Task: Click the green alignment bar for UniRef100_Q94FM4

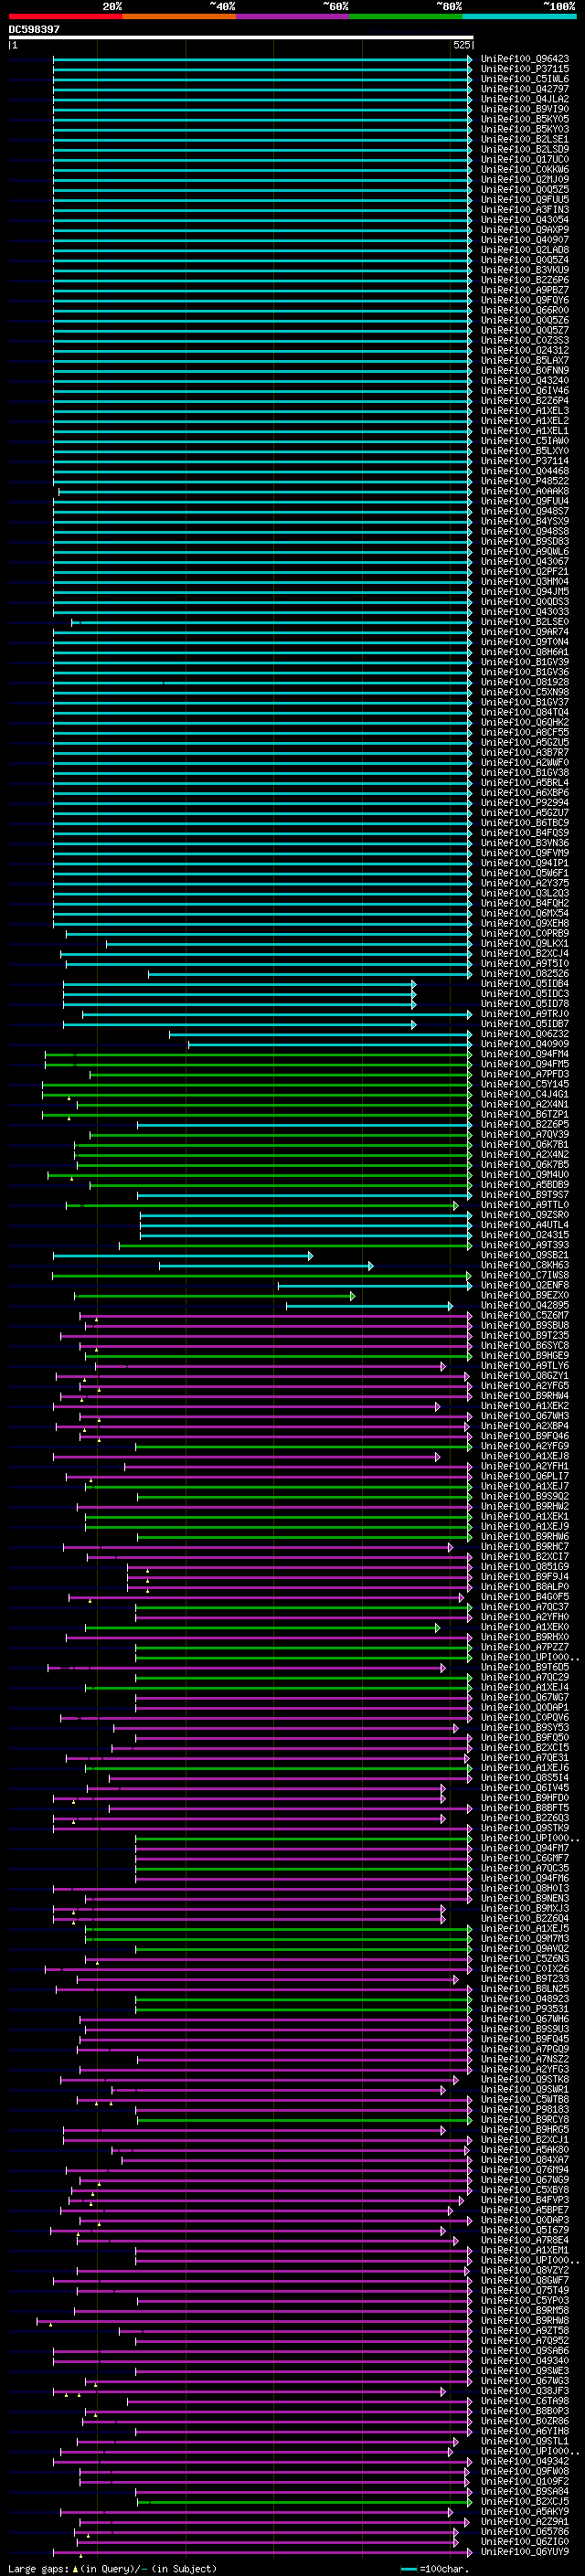Action: (x=259, y=1055)
